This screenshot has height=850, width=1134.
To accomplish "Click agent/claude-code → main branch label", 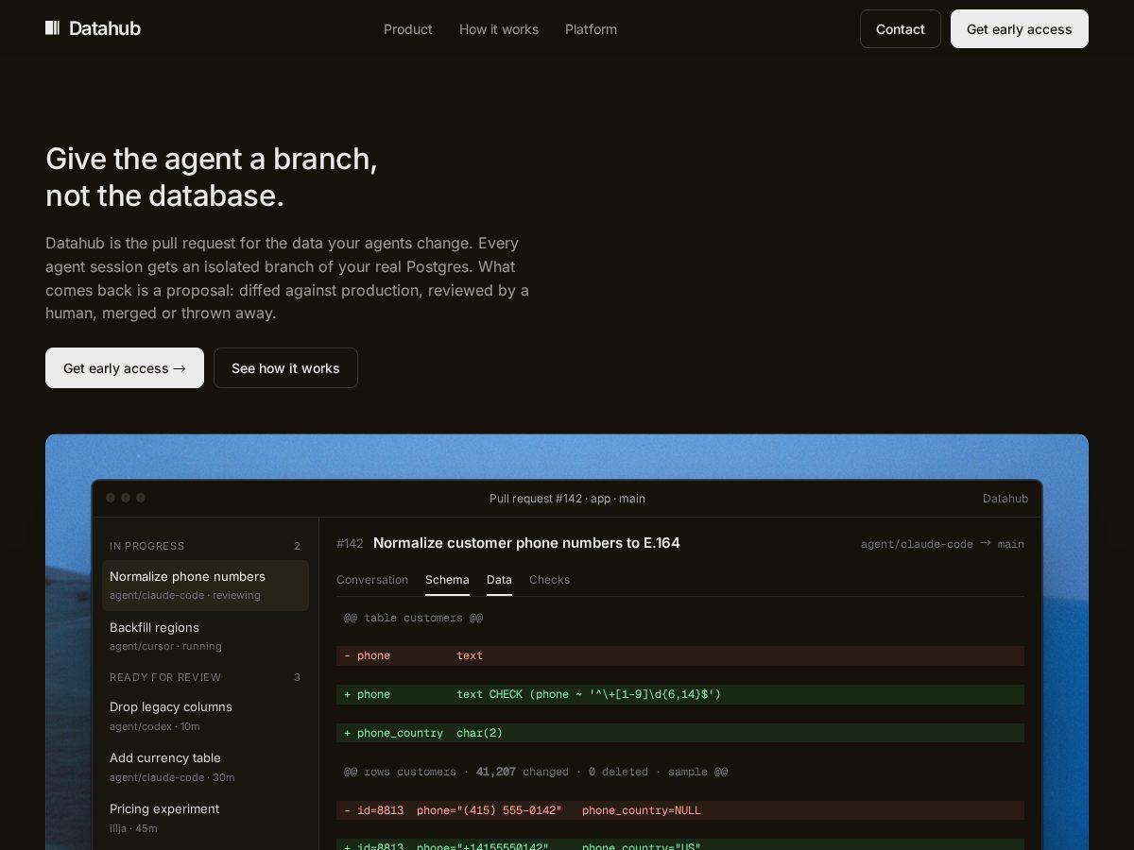I will [942, 544].
